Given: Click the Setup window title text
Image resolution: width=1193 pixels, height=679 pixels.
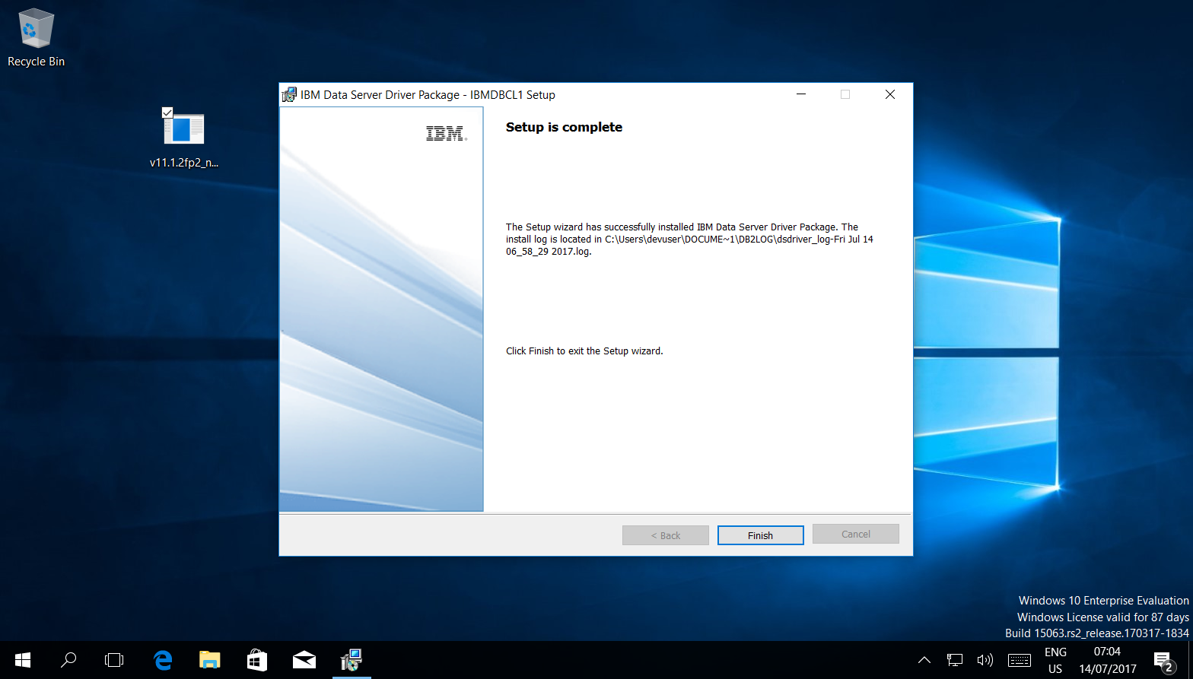Looking at the screenshot, I should click(428, 95).
